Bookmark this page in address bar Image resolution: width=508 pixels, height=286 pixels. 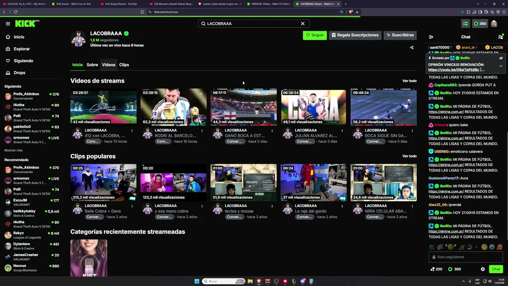tap(142, 12)
